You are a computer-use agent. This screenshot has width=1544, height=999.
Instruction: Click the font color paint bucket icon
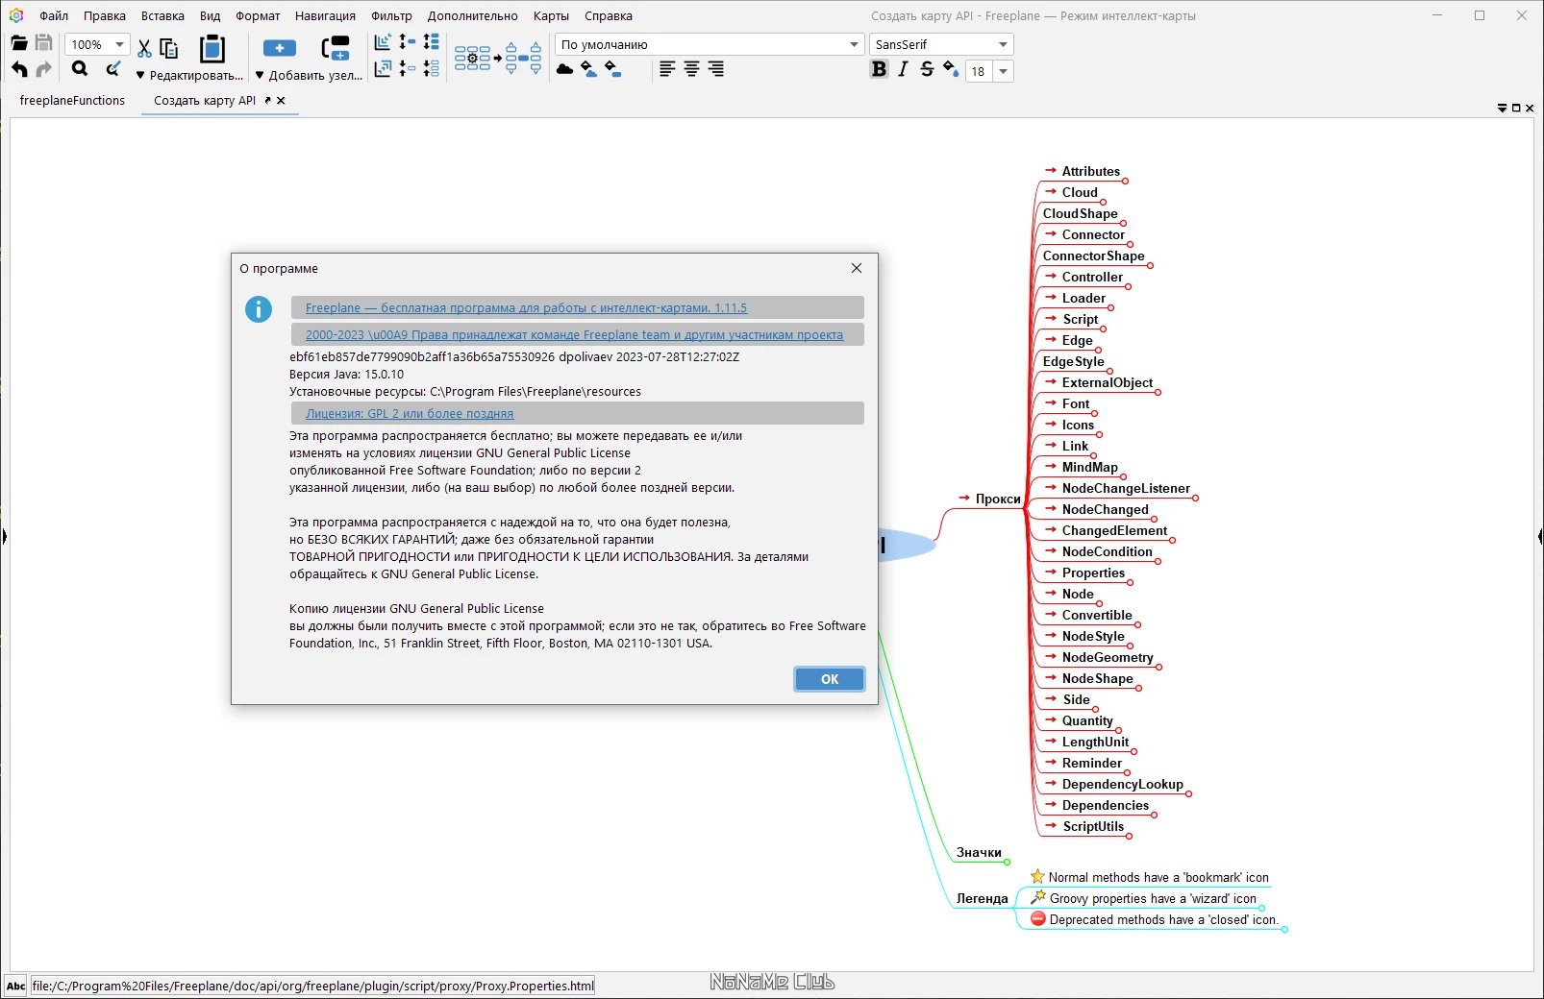point(951,69)
